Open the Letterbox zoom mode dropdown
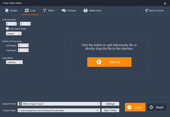This screenshot has height=117, width=170. 14,62
